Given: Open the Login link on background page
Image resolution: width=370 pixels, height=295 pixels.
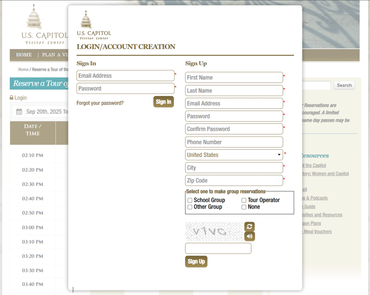Looking at the screenshot, I should tap(21, 97).
